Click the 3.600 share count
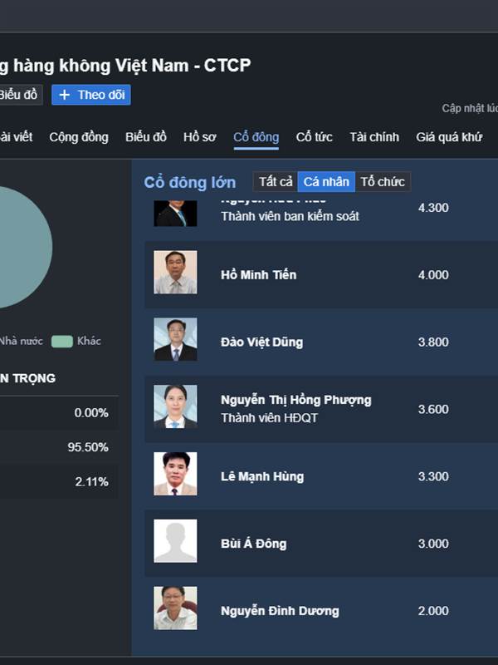The height and width of the screenshot is (665, 498). coord(433,409)
